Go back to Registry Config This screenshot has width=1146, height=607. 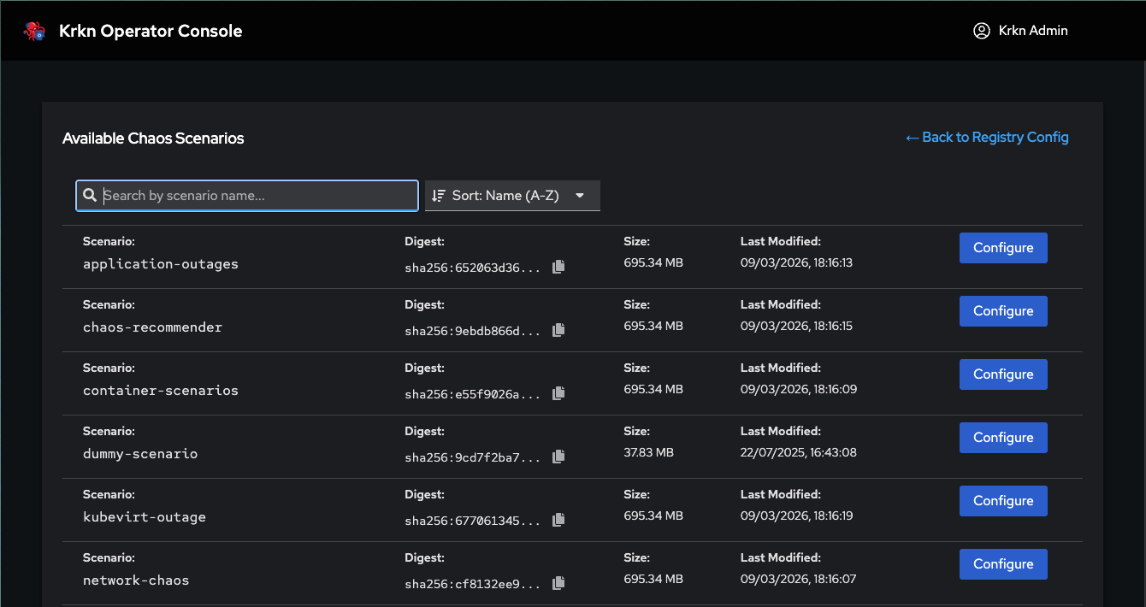coord(987,138)
